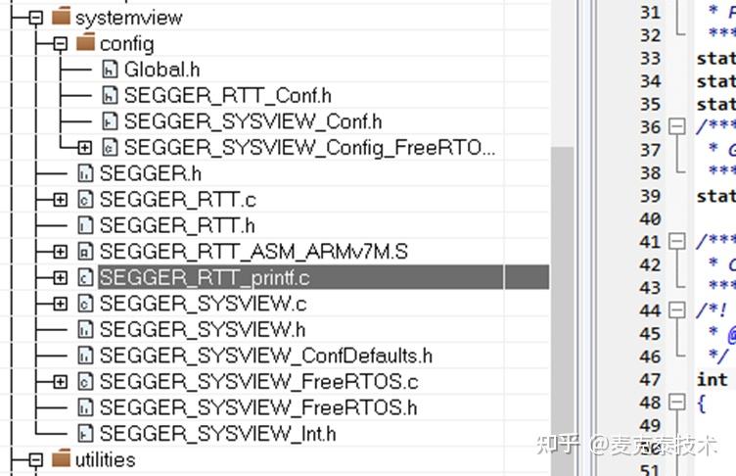Collapse the utilities folder node
Viewport: 736px width, 476px height.
click(x=35, y=460)
